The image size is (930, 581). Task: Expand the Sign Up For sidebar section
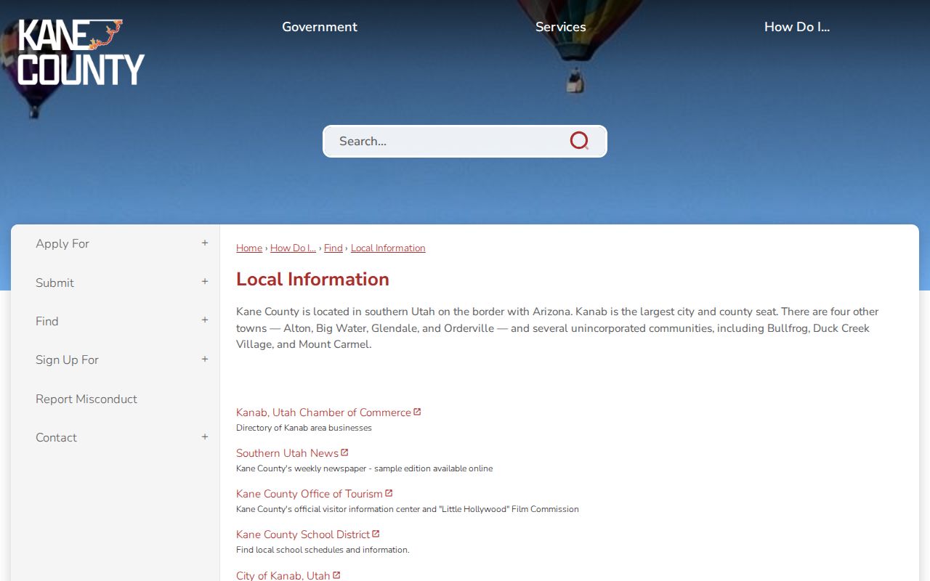[x=205, y=359]
